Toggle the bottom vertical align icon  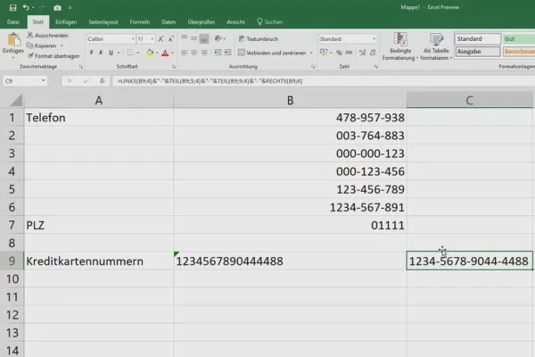tap(203, 38)
